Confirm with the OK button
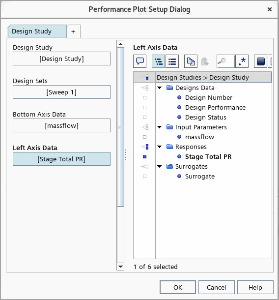 pos(178,287)
